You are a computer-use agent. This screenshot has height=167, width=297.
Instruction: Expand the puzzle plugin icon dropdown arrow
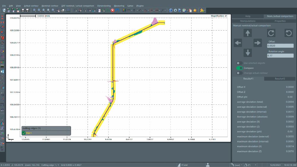tap(205, 11)
